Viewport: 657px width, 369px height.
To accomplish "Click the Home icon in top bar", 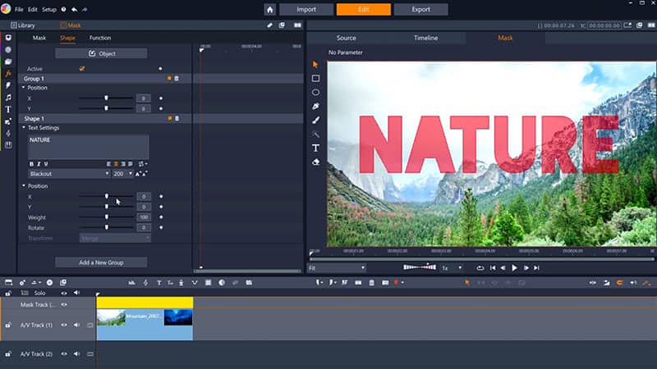I will [x=269, y=10].
